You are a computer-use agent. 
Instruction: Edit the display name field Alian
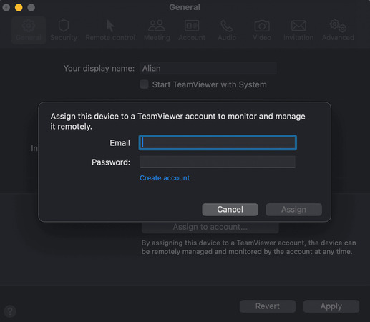tap(208, 69)
